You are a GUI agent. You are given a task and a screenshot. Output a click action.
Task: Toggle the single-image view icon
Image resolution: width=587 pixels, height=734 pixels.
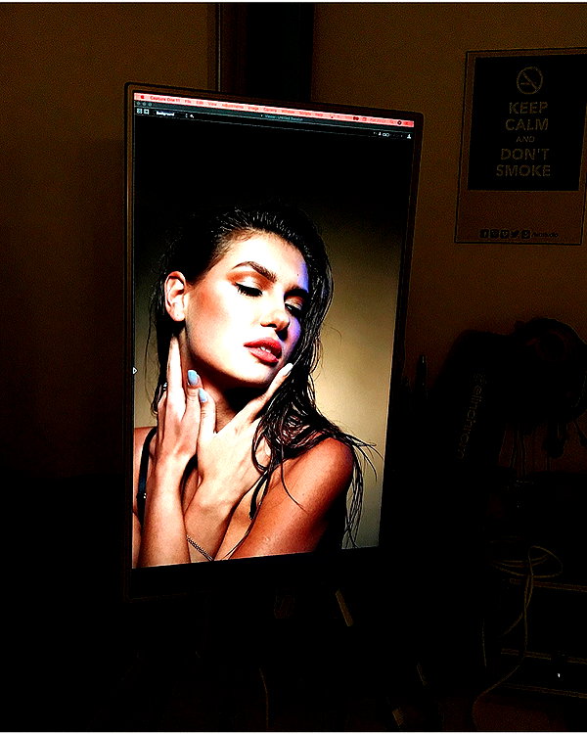point(146,112)
